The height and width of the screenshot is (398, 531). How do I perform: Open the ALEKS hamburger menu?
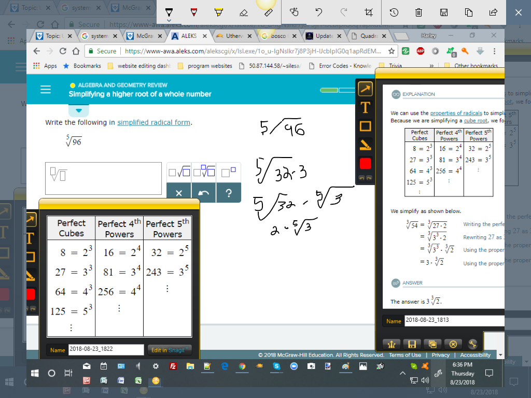46,90
